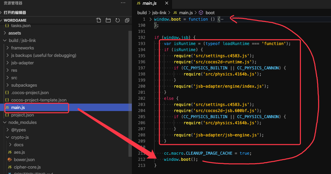The image size is (331, 174).
Task: Click isRuntime variable declaration line 193
Action: click(x=185, y=44)
